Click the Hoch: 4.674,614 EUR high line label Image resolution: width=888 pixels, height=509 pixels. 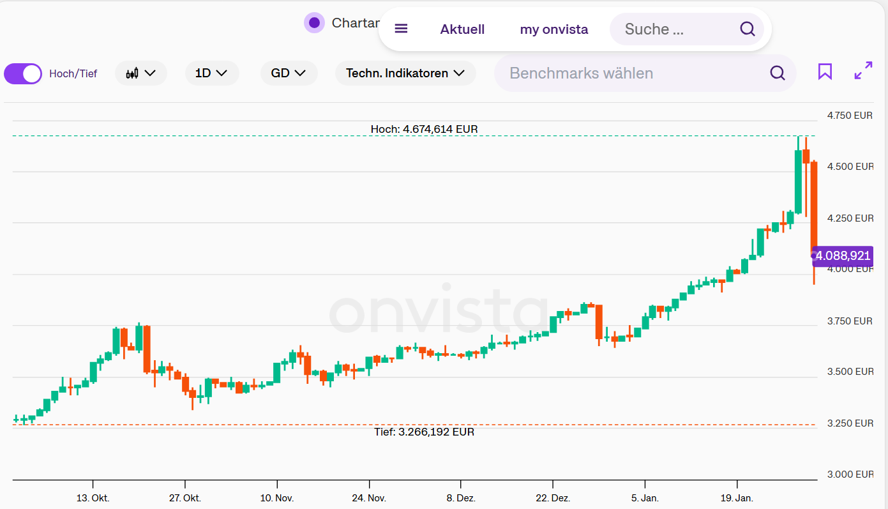point(424,129)
